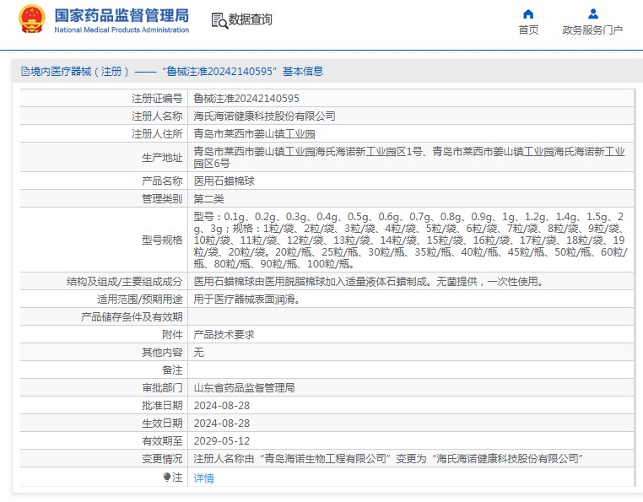The image size is (643, 502).
Task: Click the page heading 境内医疗器械（注册）基本信息
Action: pyautogui.click(x=176, y=72)
